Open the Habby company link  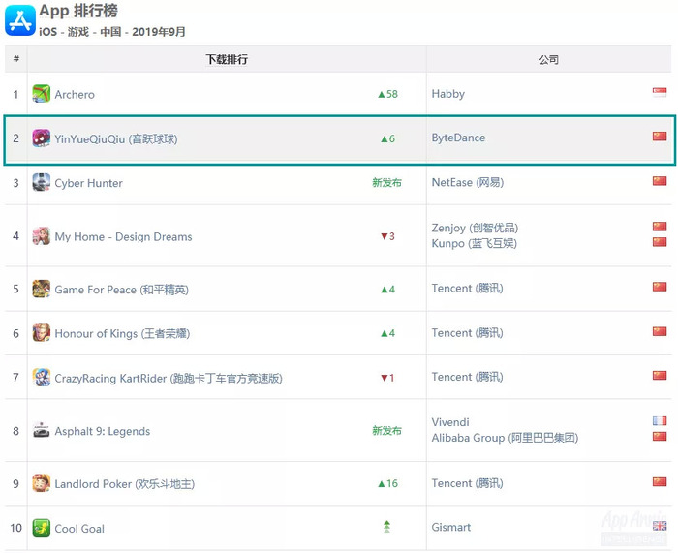(447, 94)
